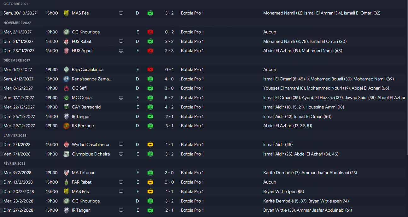Select the Renaissance Zemamra fixture row
Viewport: 408px width, 217px height.
tap(204, 79)
